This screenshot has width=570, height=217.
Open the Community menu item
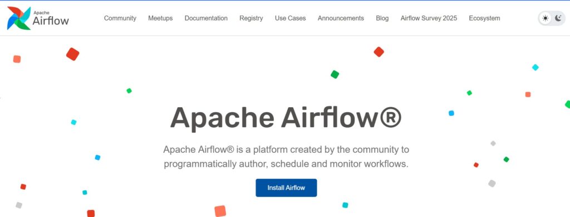(x=120, y=18)
